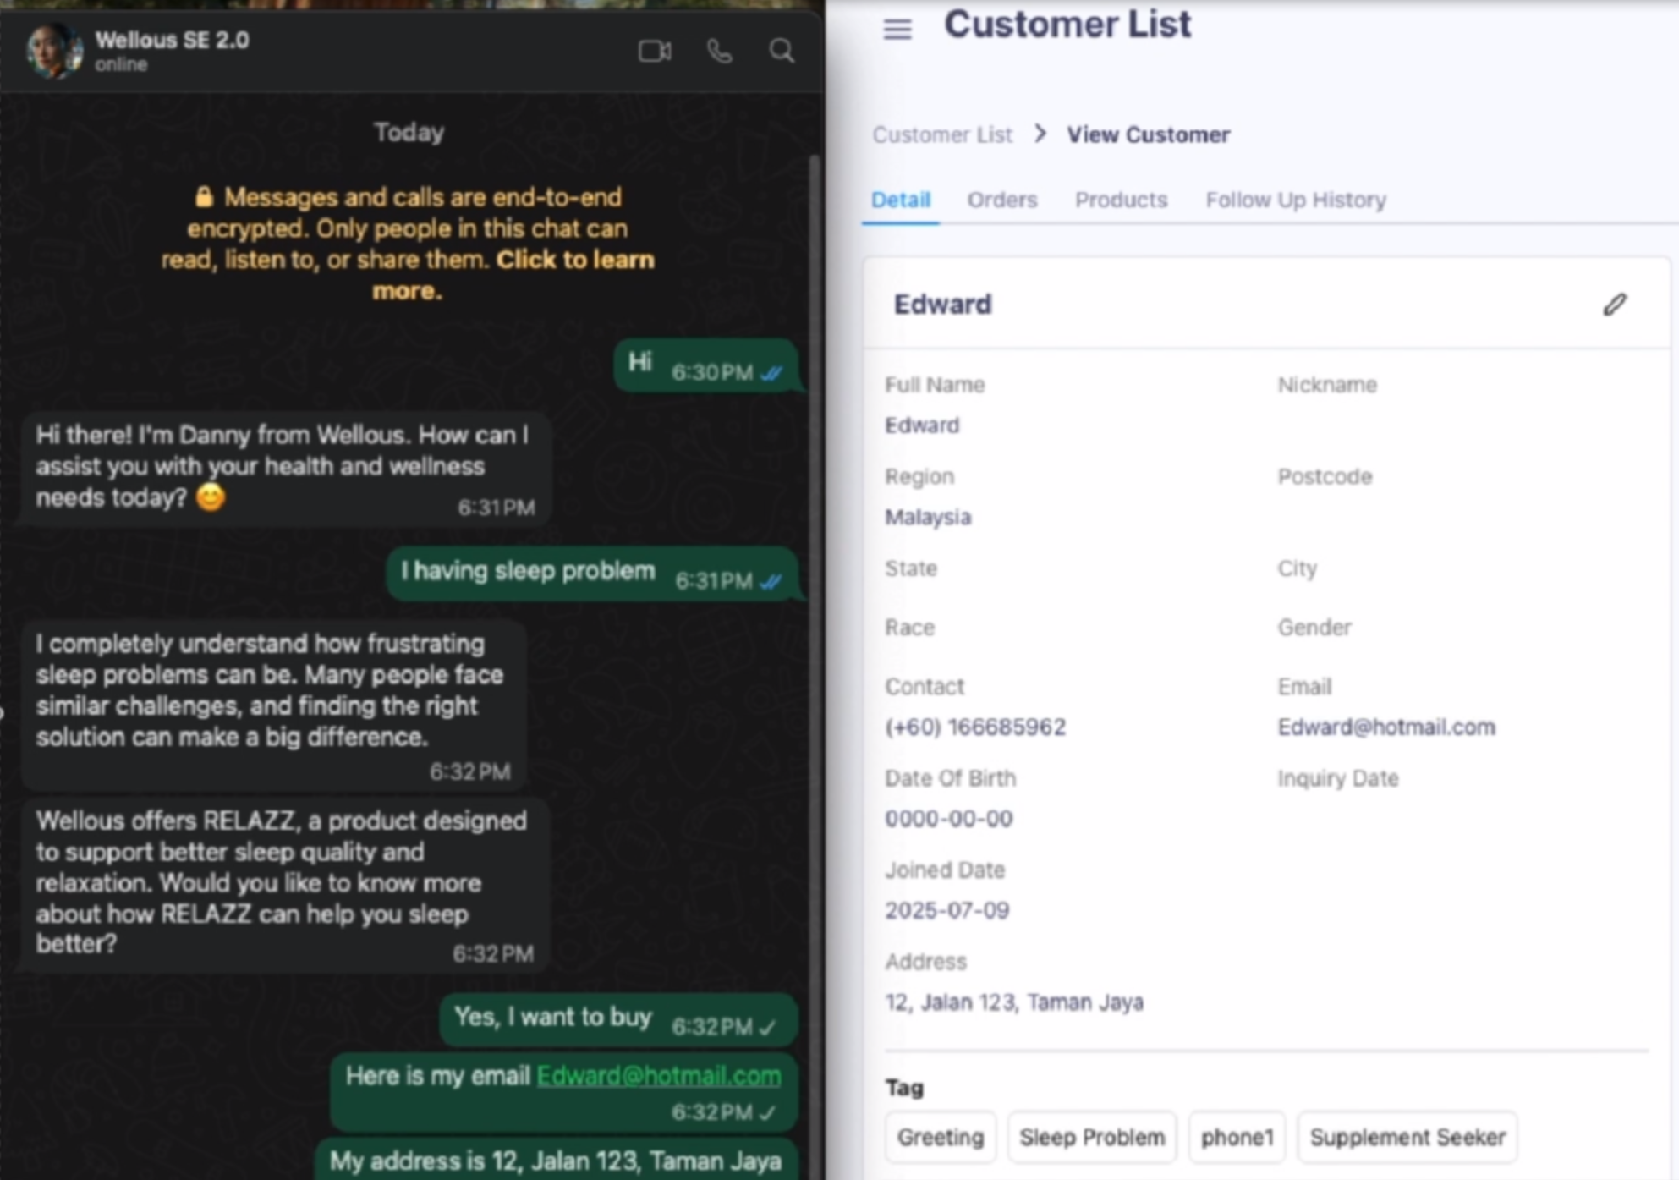The height and width of the screenshot is (1180, 1679).
Task: Click the 'Yes, I want to buy' message
Action: pyautogui.click(x=618, y=1019)
